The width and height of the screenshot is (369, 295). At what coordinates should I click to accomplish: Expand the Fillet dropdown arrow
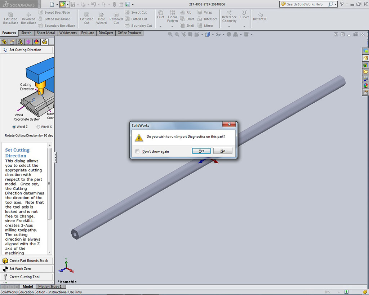(161, 26)
